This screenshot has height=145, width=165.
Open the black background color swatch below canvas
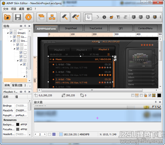(159, 95)
